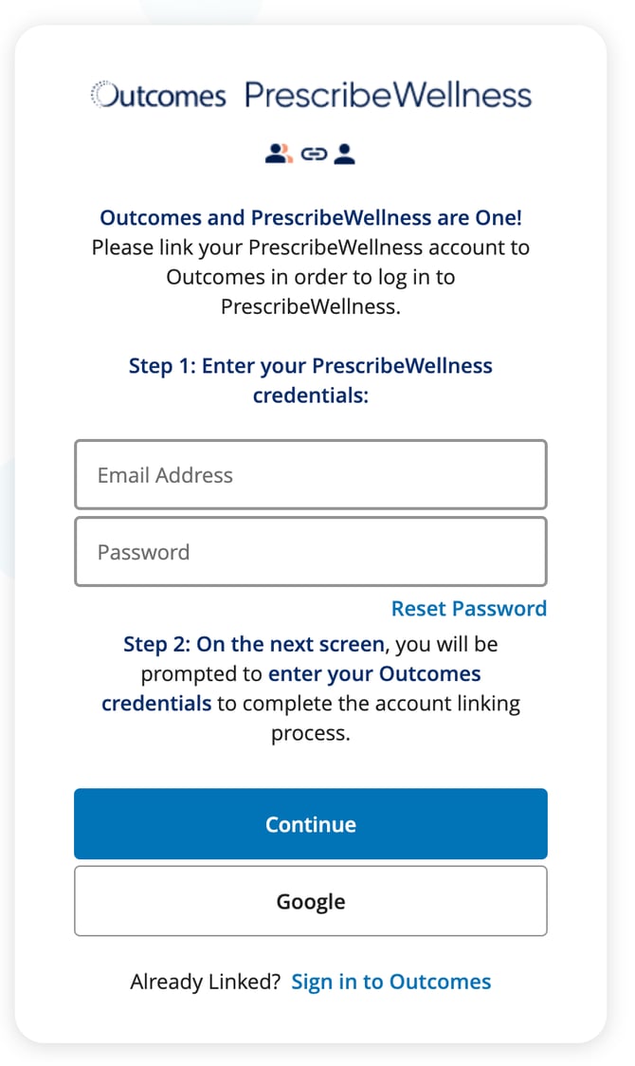
Task: Open the Reset Password page
Action: tap(468, 608)
